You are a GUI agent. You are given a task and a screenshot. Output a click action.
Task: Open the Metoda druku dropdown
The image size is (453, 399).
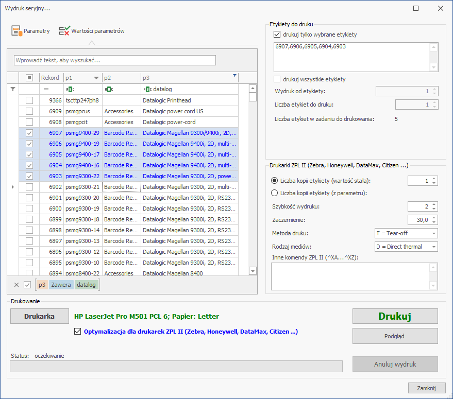point(406,233)
